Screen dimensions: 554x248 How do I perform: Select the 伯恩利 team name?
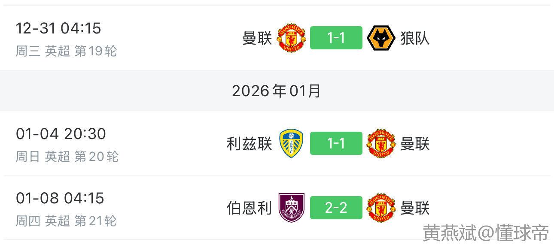click(x=249, y=208)
